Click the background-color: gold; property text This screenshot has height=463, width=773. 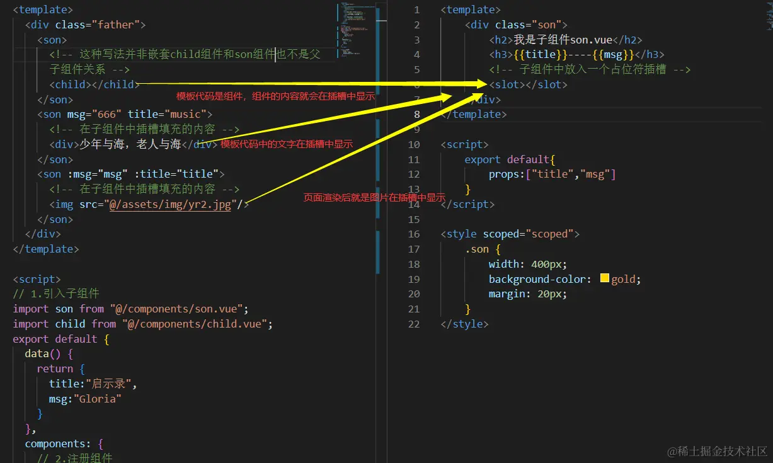click(565, 279)
